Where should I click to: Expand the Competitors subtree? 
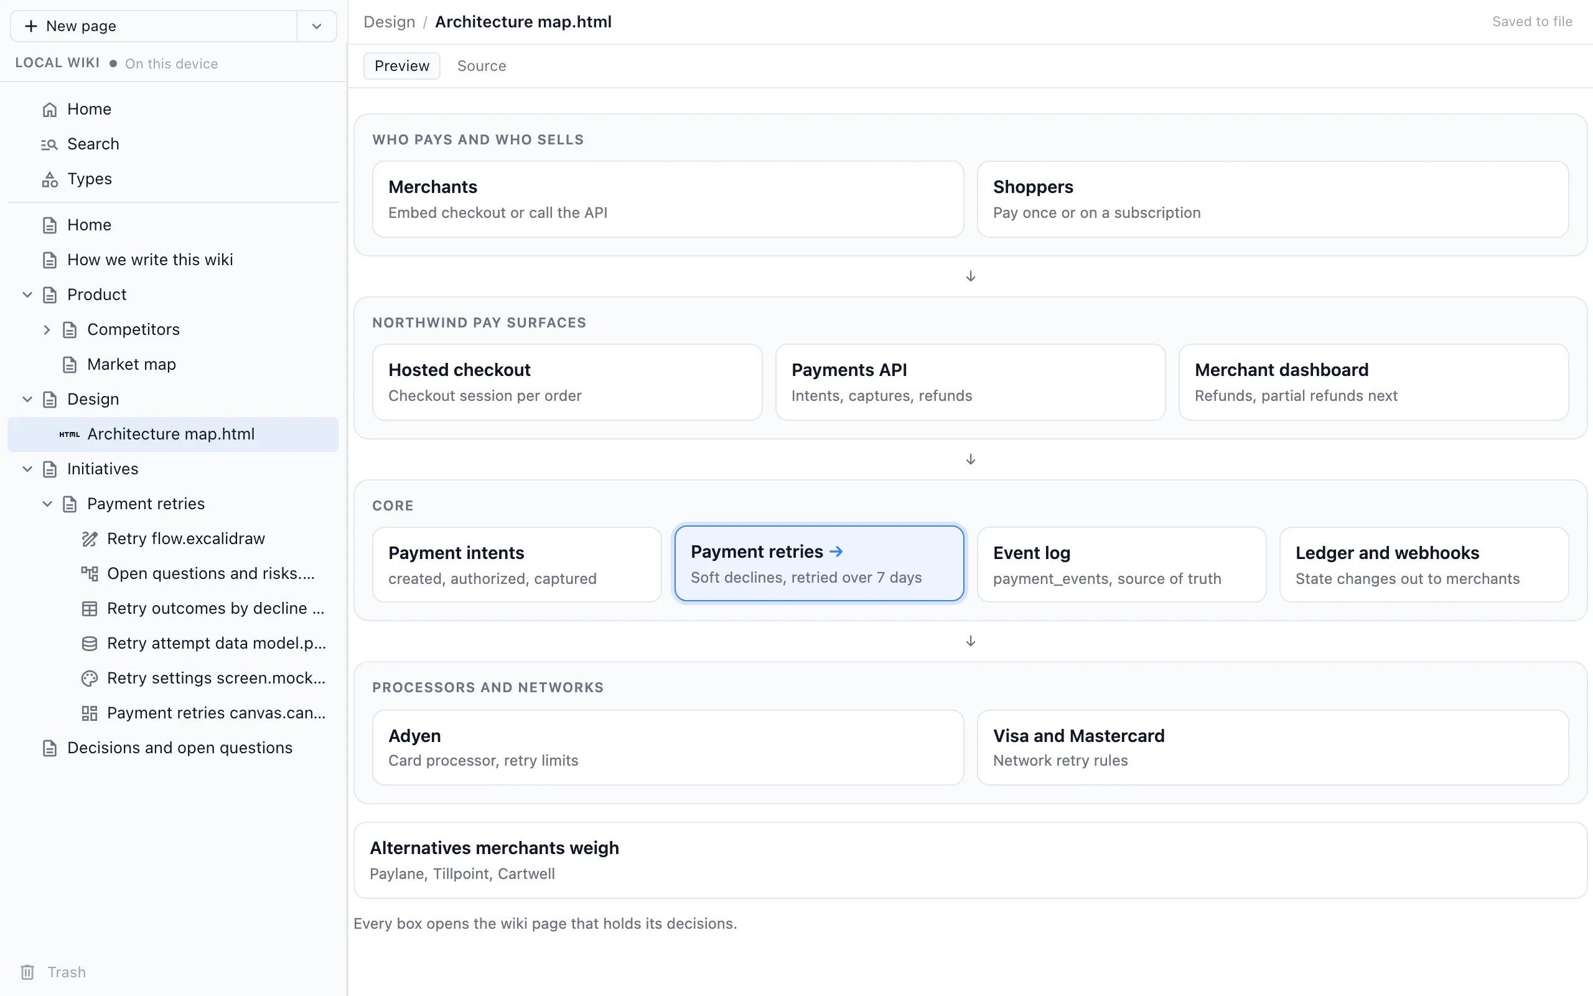click(47, 329)
